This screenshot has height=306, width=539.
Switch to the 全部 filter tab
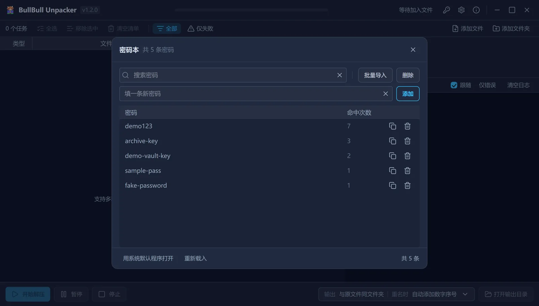click(167, 29)
